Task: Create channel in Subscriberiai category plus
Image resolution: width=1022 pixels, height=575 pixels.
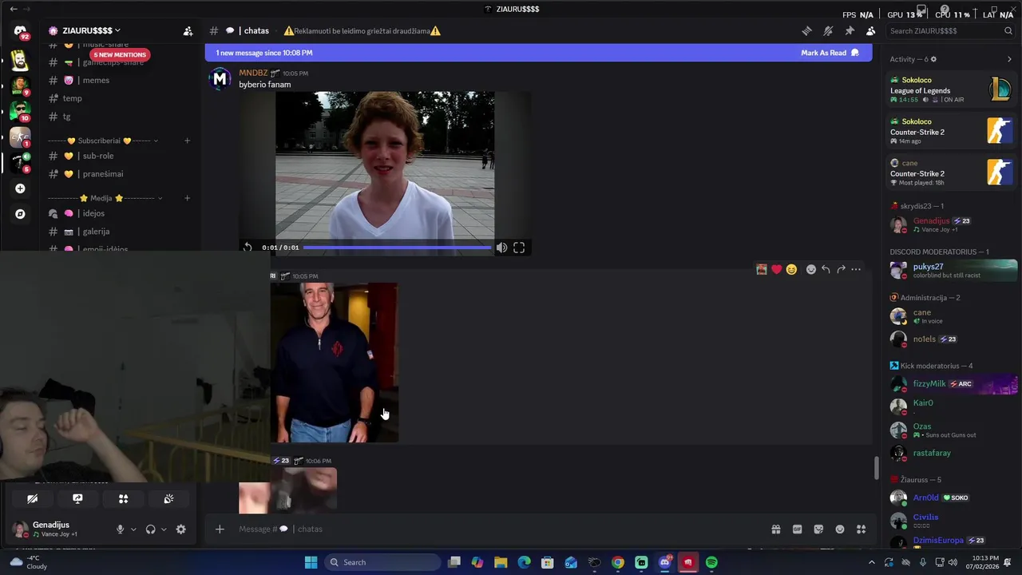Action: coord(187,141)
